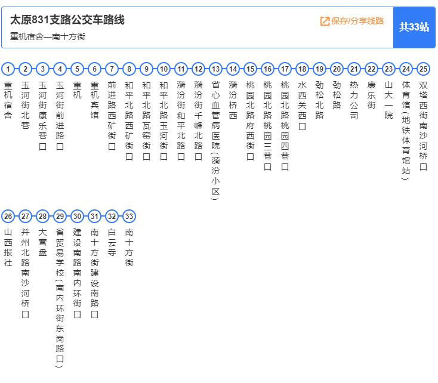Select stop circle number 3

click(43, 69)
